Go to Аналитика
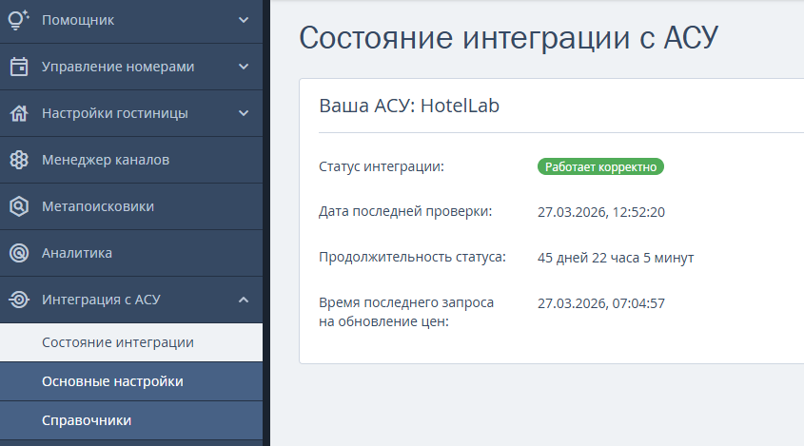The height and width of the screenshot is (446, 804). [131, 253]
